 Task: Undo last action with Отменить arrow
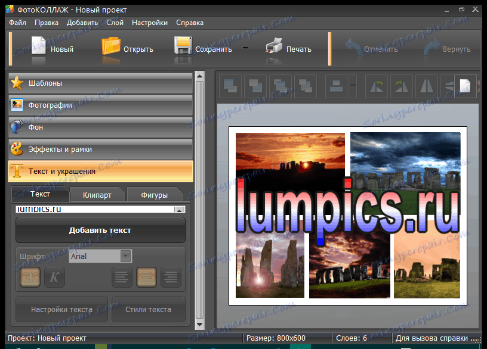tap(353, 46)
